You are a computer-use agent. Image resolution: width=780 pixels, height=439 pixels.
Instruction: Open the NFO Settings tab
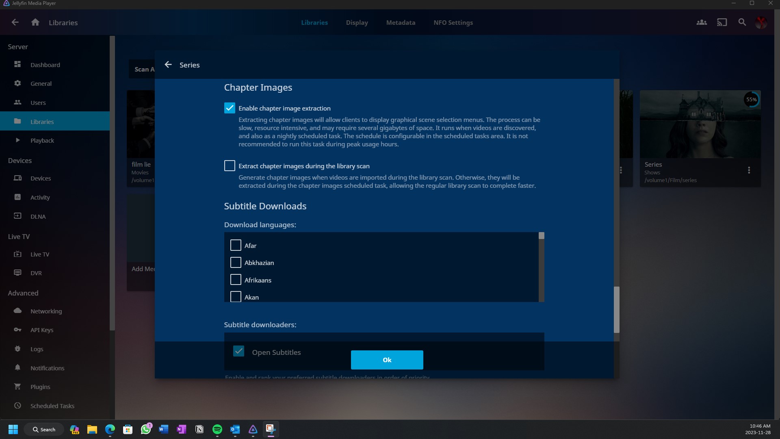tap(453, 22)
